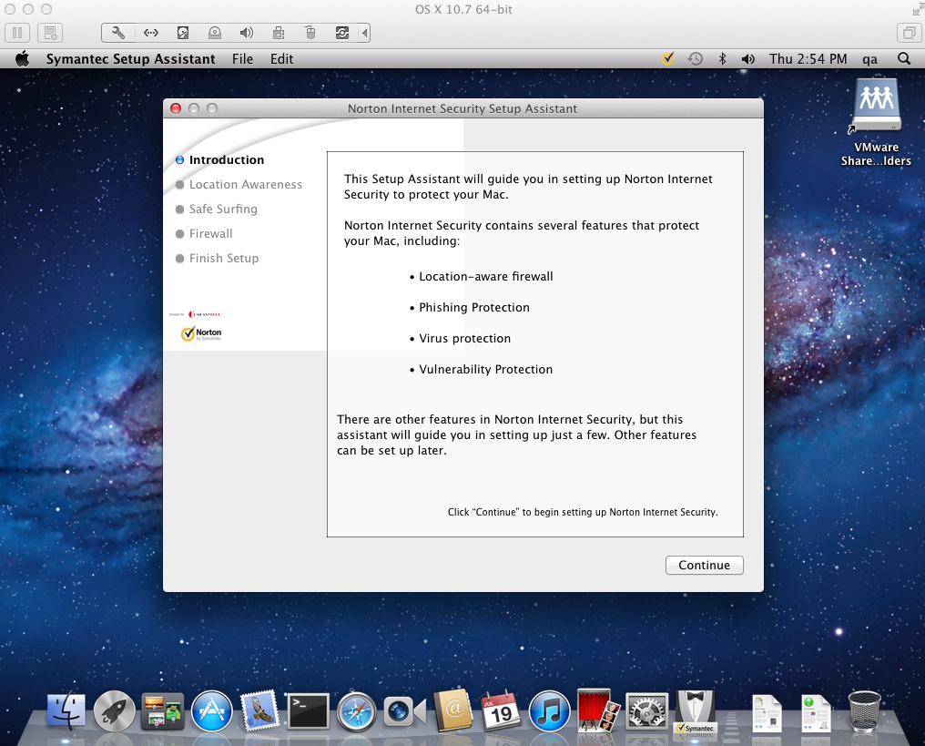925x746 pixels.
Task: Launch Safari from the Dock
Action: (x=356, y=711)
